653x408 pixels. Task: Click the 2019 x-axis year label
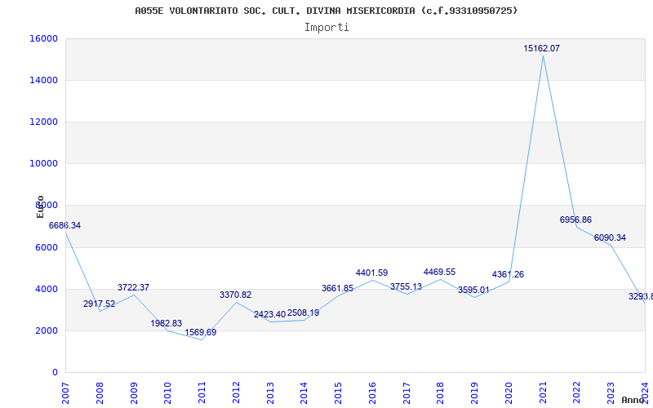pyautogui.click(x=474, y=392)
